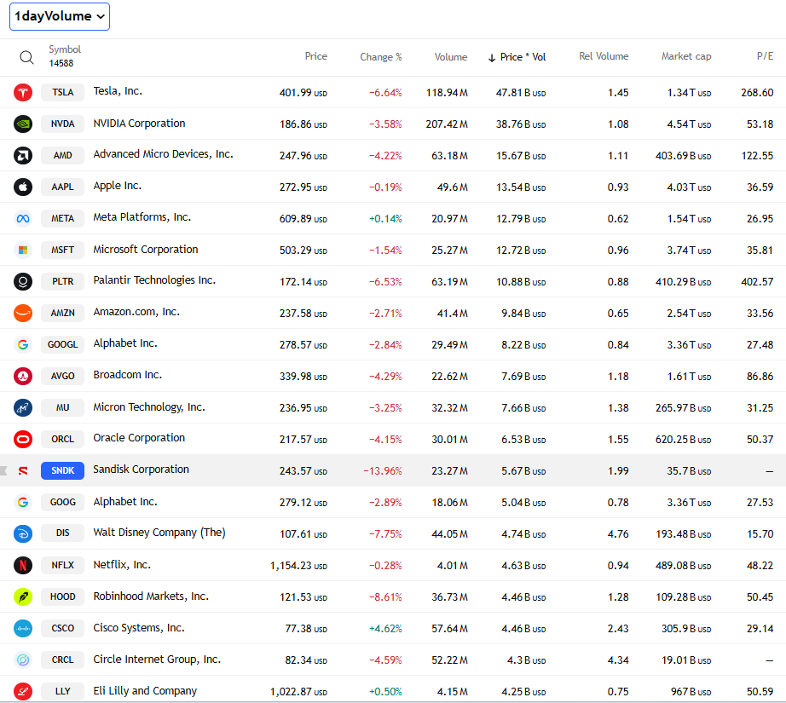Click the NVIDIA logo icon
Image resolution: width=786 pixels, height=703 pixels.
23,124
